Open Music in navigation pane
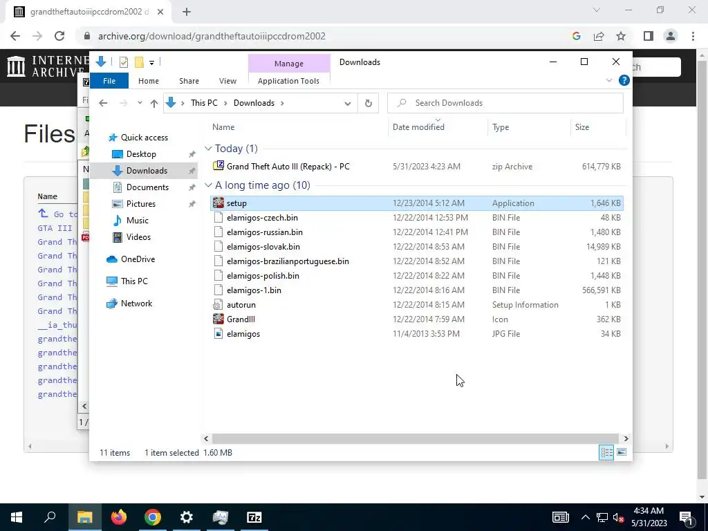Screen dimensions: 708x531 click(x=138, y=221)
